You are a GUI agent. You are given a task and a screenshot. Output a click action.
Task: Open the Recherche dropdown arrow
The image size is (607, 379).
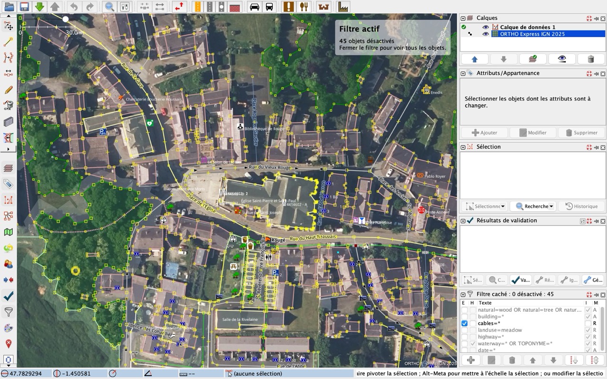(x=552, y=207)
